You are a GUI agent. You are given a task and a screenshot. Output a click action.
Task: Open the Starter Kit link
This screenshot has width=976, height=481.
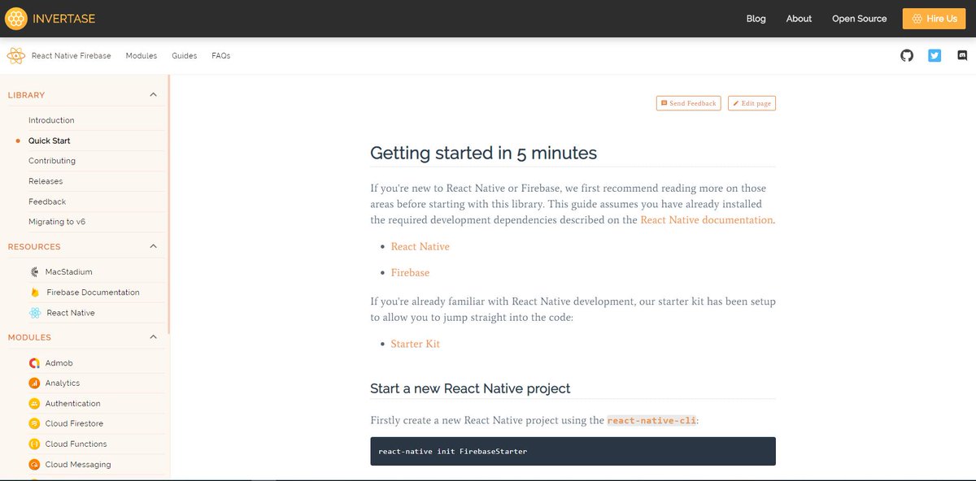click(x=416, y=344)
